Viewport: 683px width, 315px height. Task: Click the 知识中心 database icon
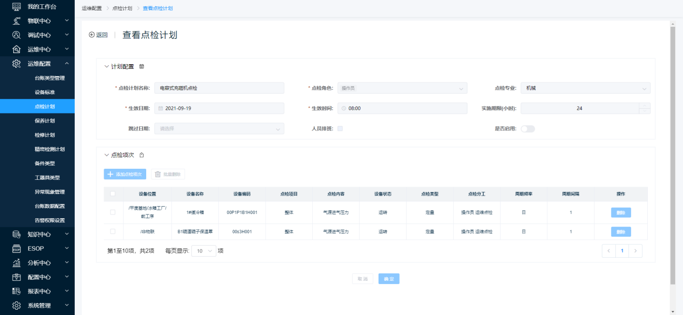click(x=16, y=234)
